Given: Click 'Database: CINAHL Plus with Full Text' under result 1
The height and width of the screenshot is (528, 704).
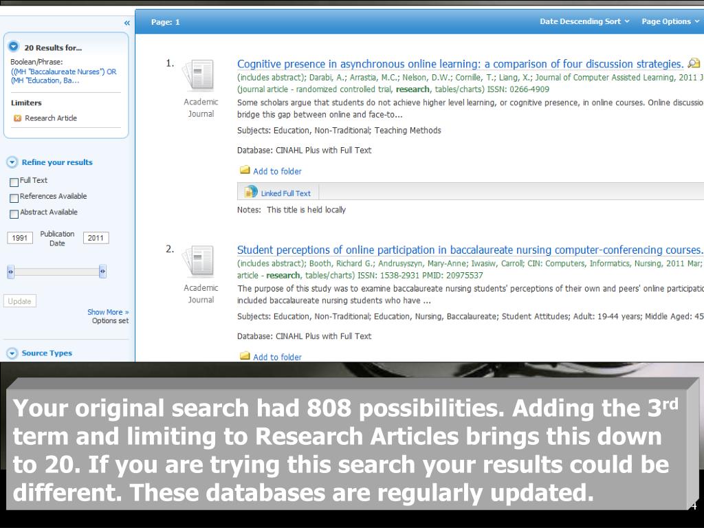Looking at the screenshot, I should [304, 151].
